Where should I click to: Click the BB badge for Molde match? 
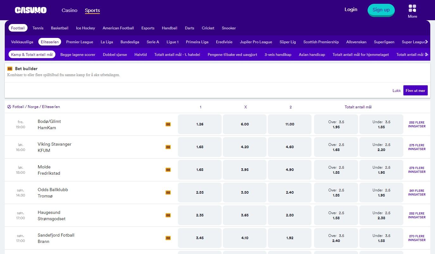tap(168, 170)
